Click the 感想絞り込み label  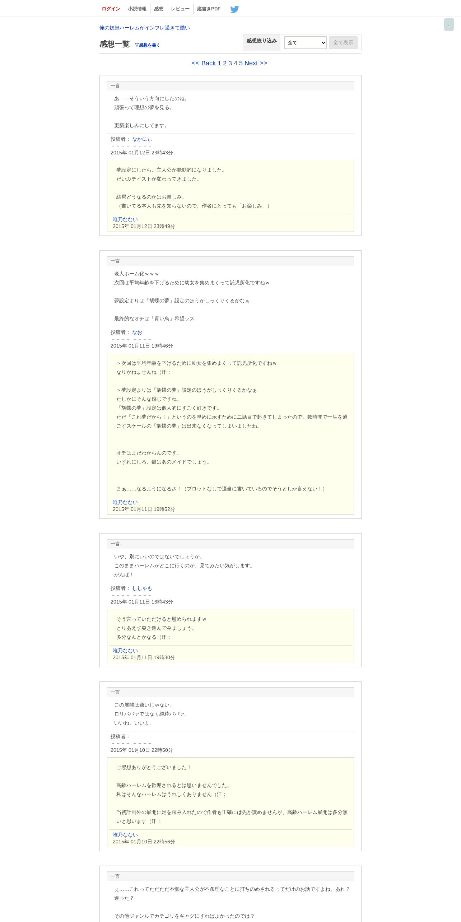pos(262,41)
